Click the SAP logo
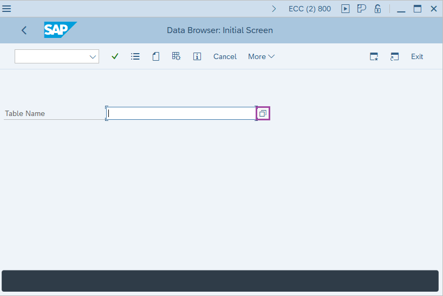The image size is (443, 296). [x=60, y=30]
